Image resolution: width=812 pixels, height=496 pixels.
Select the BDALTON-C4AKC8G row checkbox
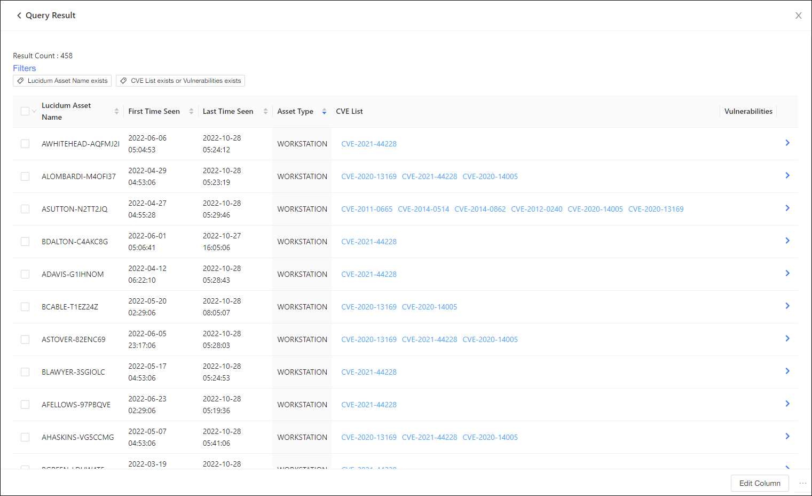point(25,242)
